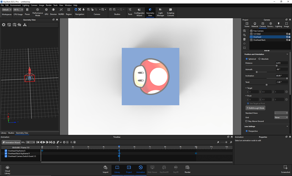This screenshot has height=176, width=292.
Task: Click the Inclination value field
Action: tap(282, 76)
